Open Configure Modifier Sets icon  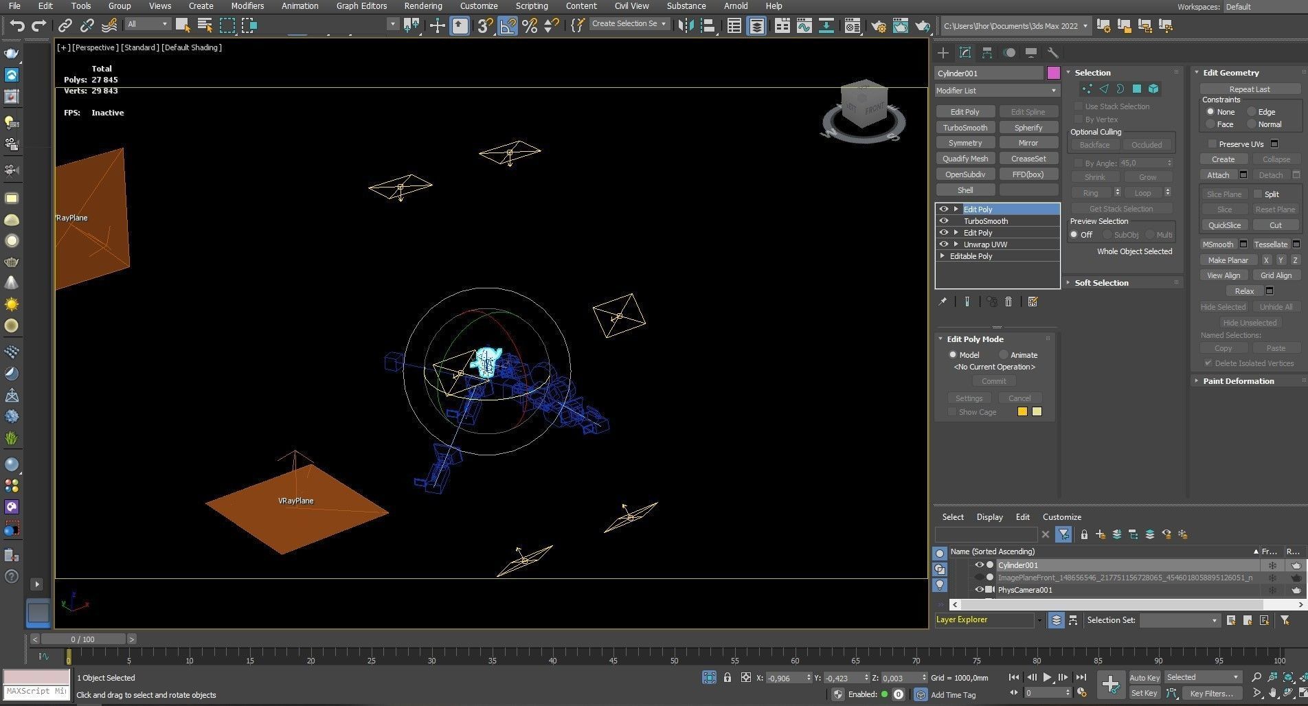point(1033,301)
